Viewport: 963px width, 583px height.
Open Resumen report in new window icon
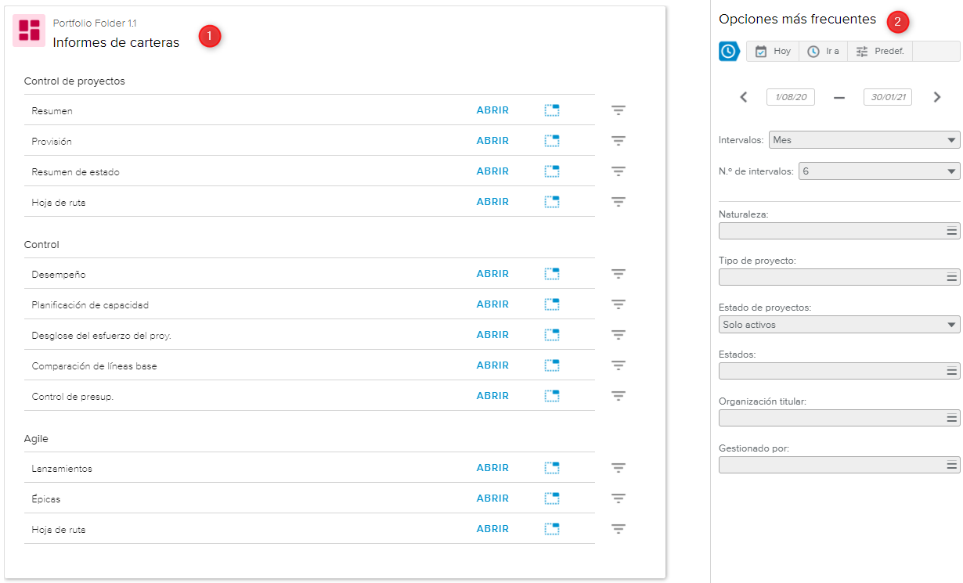click(x=552, y=110)
